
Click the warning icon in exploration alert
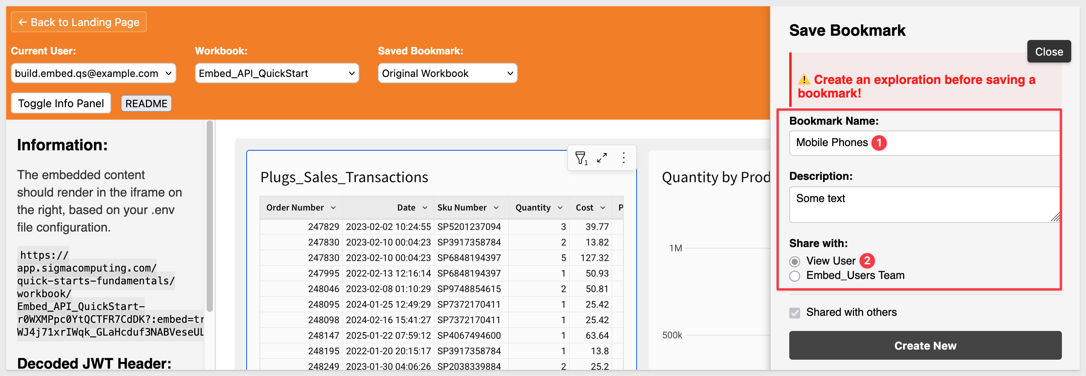click(x=804, y=79)
